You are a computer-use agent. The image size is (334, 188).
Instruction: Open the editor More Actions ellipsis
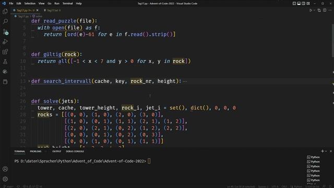tap(330, 10)
